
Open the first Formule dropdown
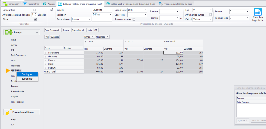(178, 12)
